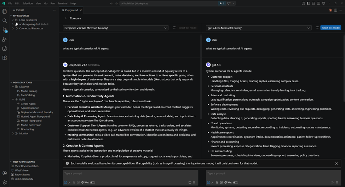Click the orange sparkle icon in the editor toolbar
The image size is (345, 187).
coord(330,10)
